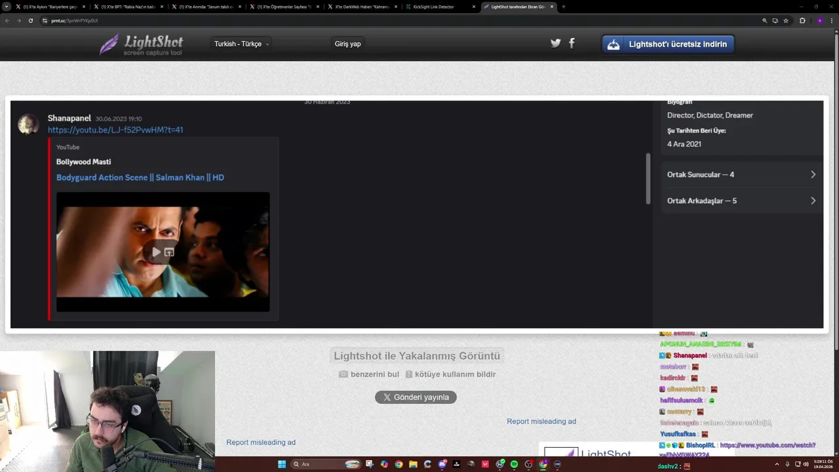
Task: Switch to the "X'te DarkWeb Haber" tab
Action: [x=362, y=7]
